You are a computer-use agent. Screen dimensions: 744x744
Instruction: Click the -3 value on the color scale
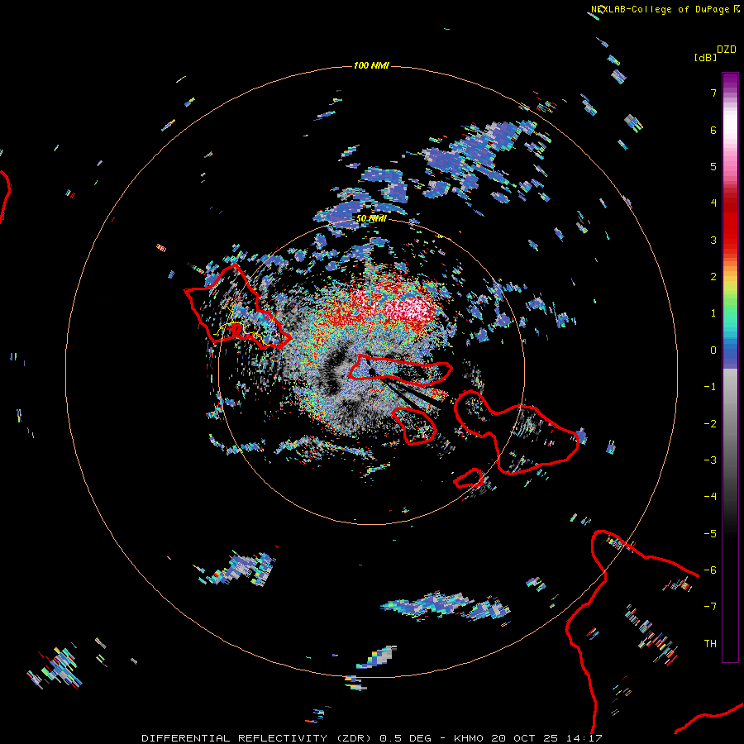pyautogui.click(x=710, y=460)
